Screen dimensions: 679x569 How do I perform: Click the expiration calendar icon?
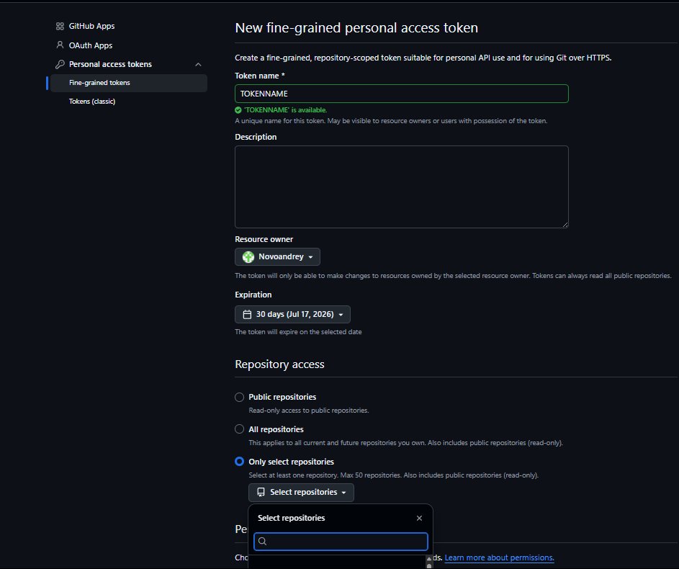tap(247, 314)
